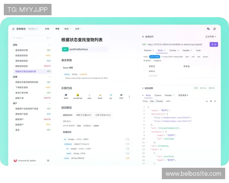
Task: Select the Java code sample icon
Action: (x=89, y=95)
